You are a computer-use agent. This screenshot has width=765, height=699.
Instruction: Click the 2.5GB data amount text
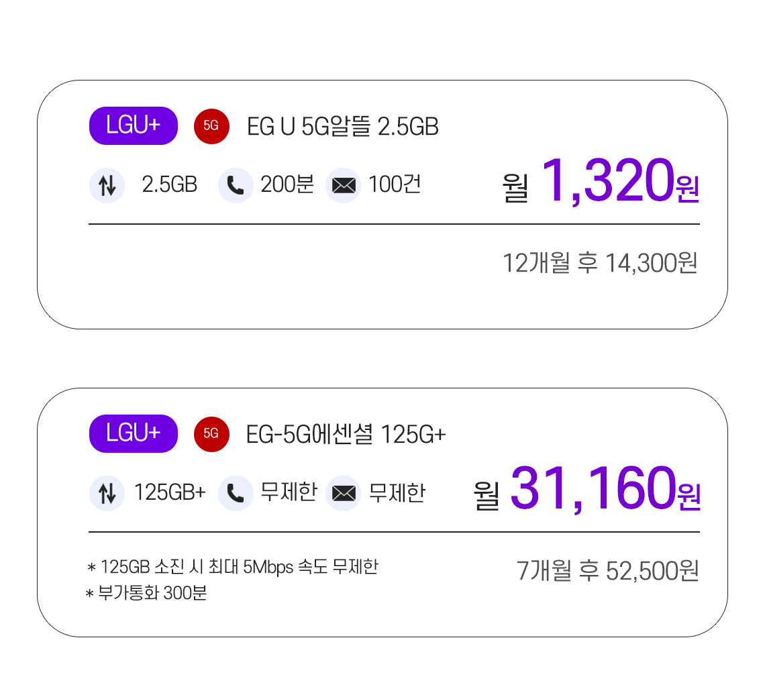pos(169,185)
